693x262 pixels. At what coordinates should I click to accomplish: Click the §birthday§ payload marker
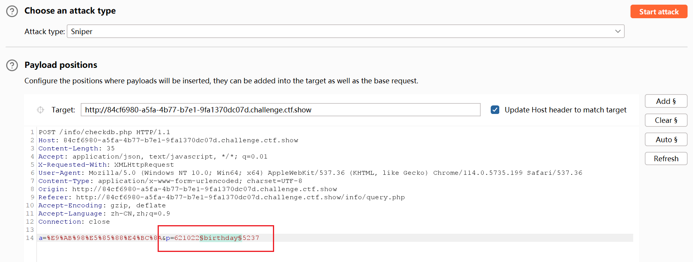point(221,238)
